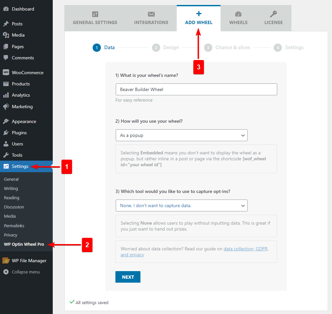332x314 pixels.
Task: Click the WooCommerce logo icon
Action: click(x=6, y=73)
